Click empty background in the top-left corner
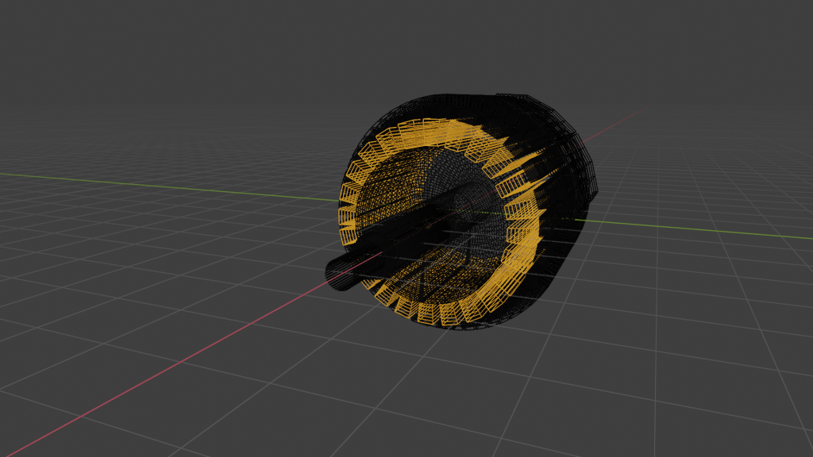 [x=48, y=32]
